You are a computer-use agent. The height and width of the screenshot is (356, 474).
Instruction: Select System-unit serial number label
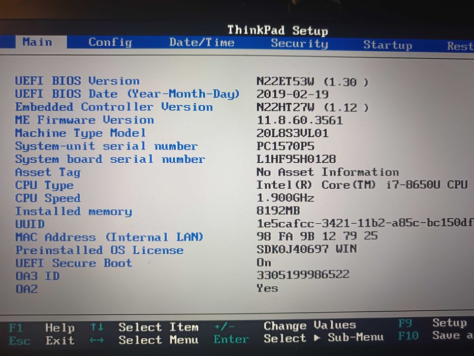[106, 146]
